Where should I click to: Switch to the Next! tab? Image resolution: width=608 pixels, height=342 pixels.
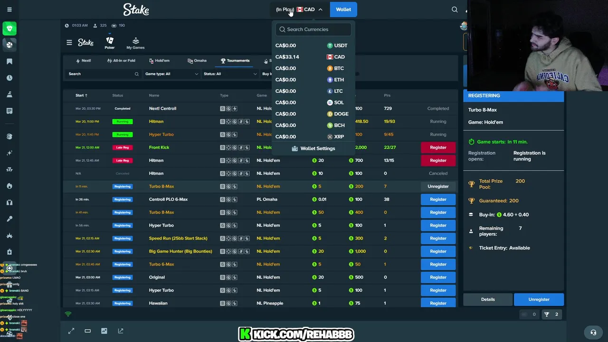[84, 61]
